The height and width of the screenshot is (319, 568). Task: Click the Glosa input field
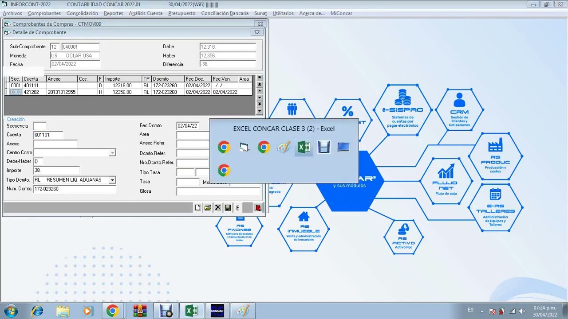218,191
